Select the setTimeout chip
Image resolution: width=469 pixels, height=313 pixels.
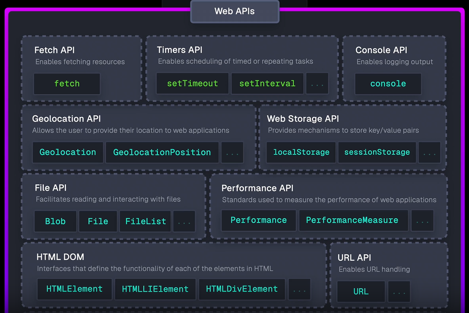[192, 84]
